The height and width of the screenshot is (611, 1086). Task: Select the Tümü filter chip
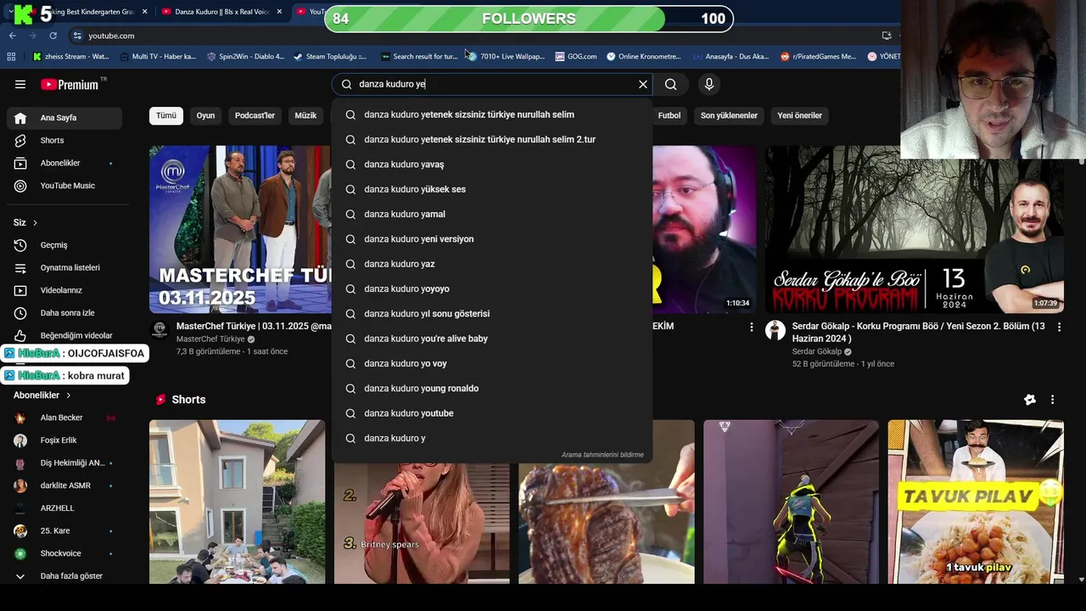pos(166,115)
